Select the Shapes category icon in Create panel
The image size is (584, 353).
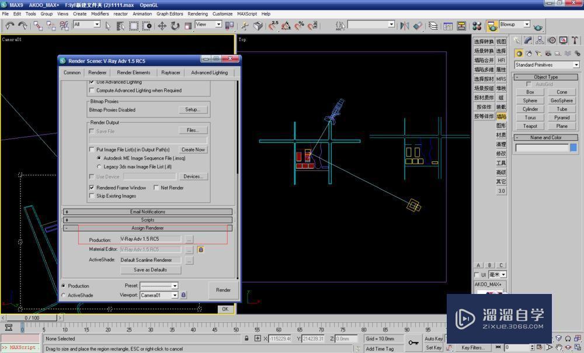coord(529,53)
